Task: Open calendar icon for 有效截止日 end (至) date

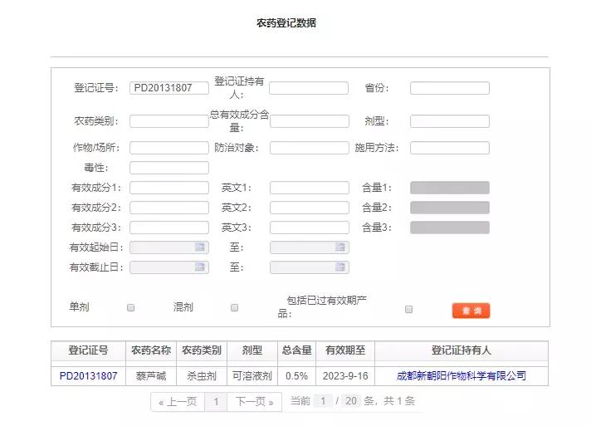Action: (x=340, y=267)
